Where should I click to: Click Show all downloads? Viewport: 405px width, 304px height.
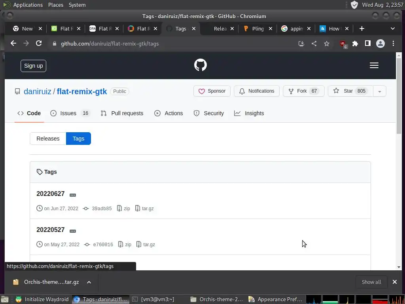point(371,282)
